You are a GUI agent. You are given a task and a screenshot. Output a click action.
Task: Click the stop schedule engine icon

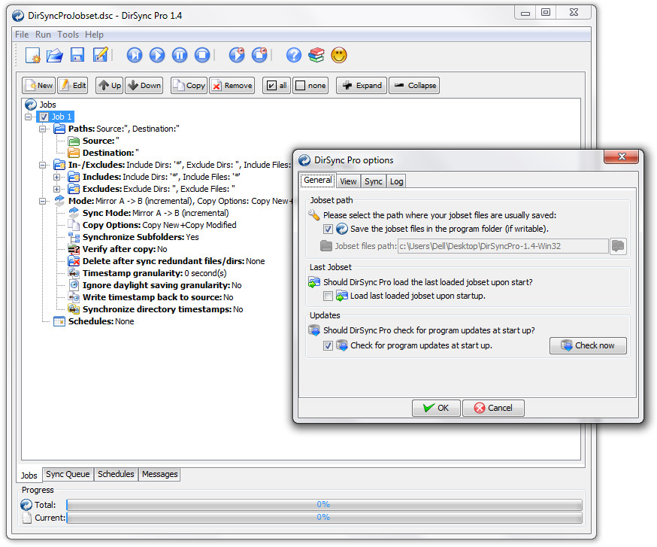[259, 55]
